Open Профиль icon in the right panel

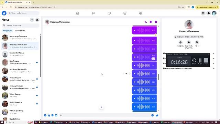point(180,42)
